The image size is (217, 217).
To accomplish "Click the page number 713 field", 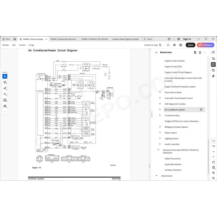I will [x=213, y=141].
